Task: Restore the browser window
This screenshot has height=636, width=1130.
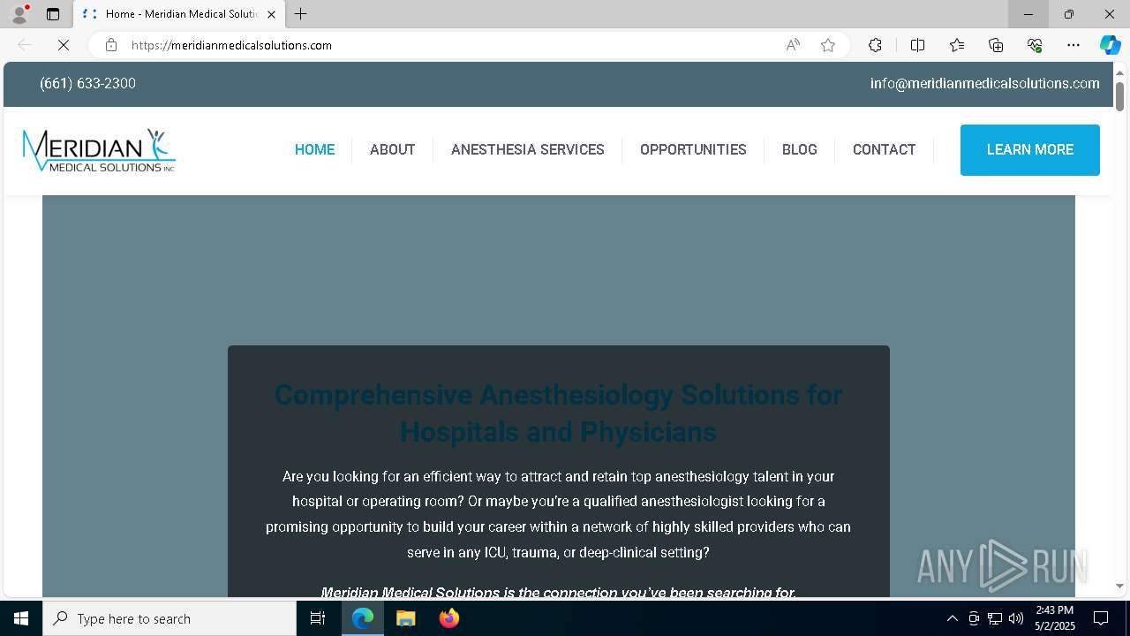Action: [1069, 14]
